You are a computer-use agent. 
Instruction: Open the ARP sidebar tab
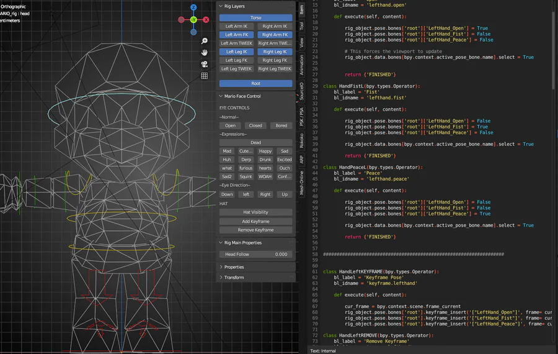point(301,159)
